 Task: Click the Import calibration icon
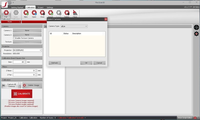50,13
